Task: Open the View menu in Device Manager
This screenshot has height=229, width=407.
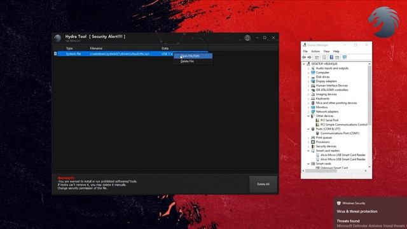Action: [x=326, y=51]
